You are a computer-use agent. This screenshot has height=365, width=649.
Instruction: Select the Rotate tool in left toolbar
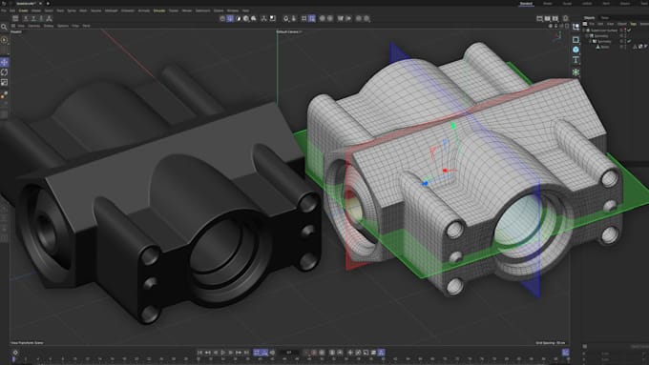point(5,72)
